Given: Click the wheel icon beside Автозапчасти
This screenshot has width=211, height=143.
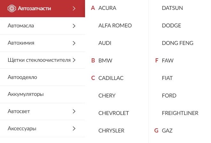Looking at the screenshot, I should [12, 9].
